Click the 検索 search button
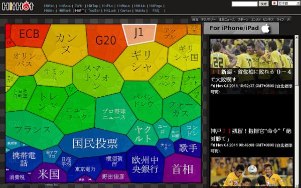 pyautogui.click(x=263, y=4)
